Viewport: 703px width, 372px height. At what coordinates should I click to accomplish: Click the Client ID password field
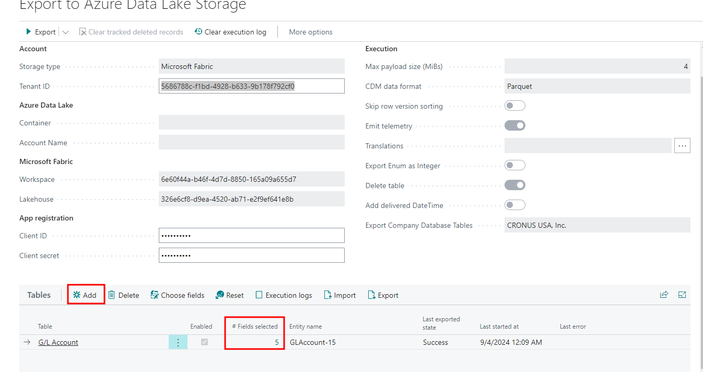point(252,236)
